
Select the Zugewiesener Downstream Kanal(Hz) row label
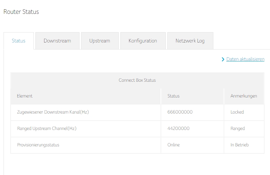53,112
